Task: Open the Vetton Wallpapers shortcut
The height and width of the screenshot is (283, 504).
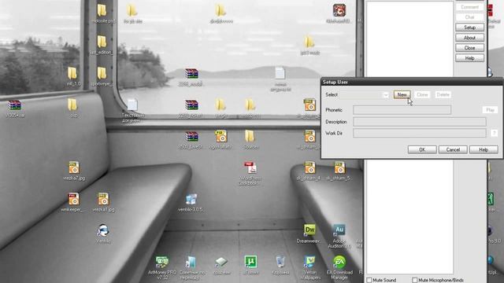Action: 309,262
